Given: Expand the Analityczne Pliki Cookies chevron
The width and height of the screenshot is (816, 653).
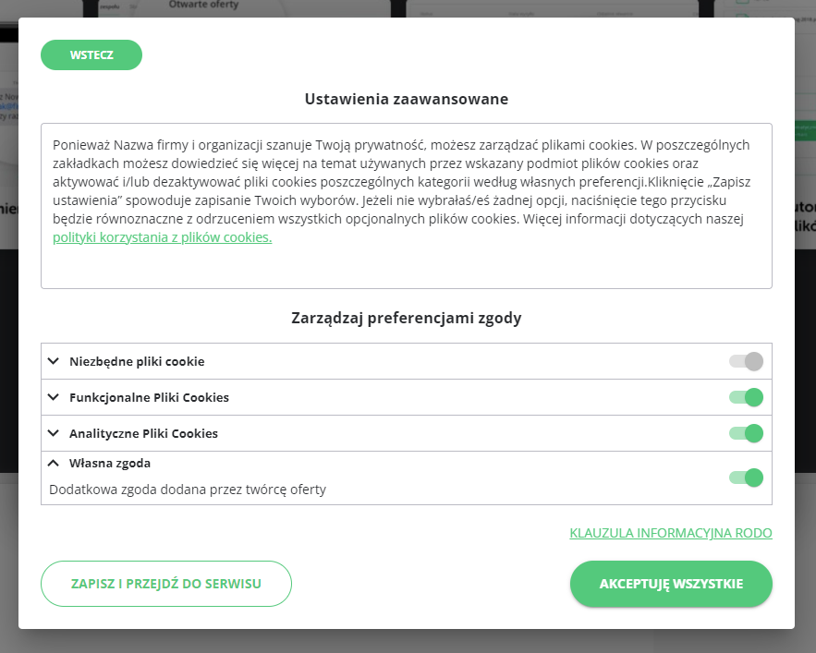Looking at the screenshot, I should pos(54,433).
